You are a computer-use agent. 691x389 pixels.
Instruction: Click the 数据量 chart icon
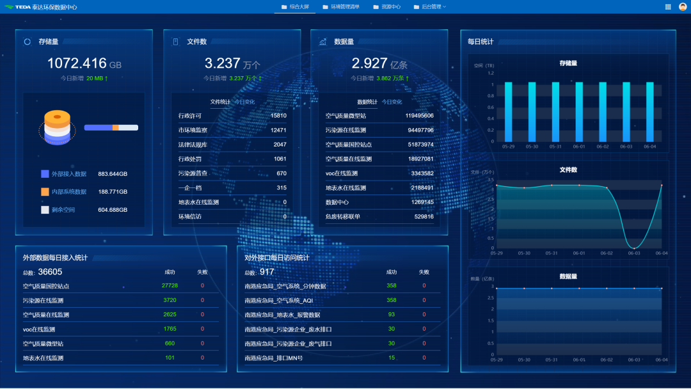point(322,42)
